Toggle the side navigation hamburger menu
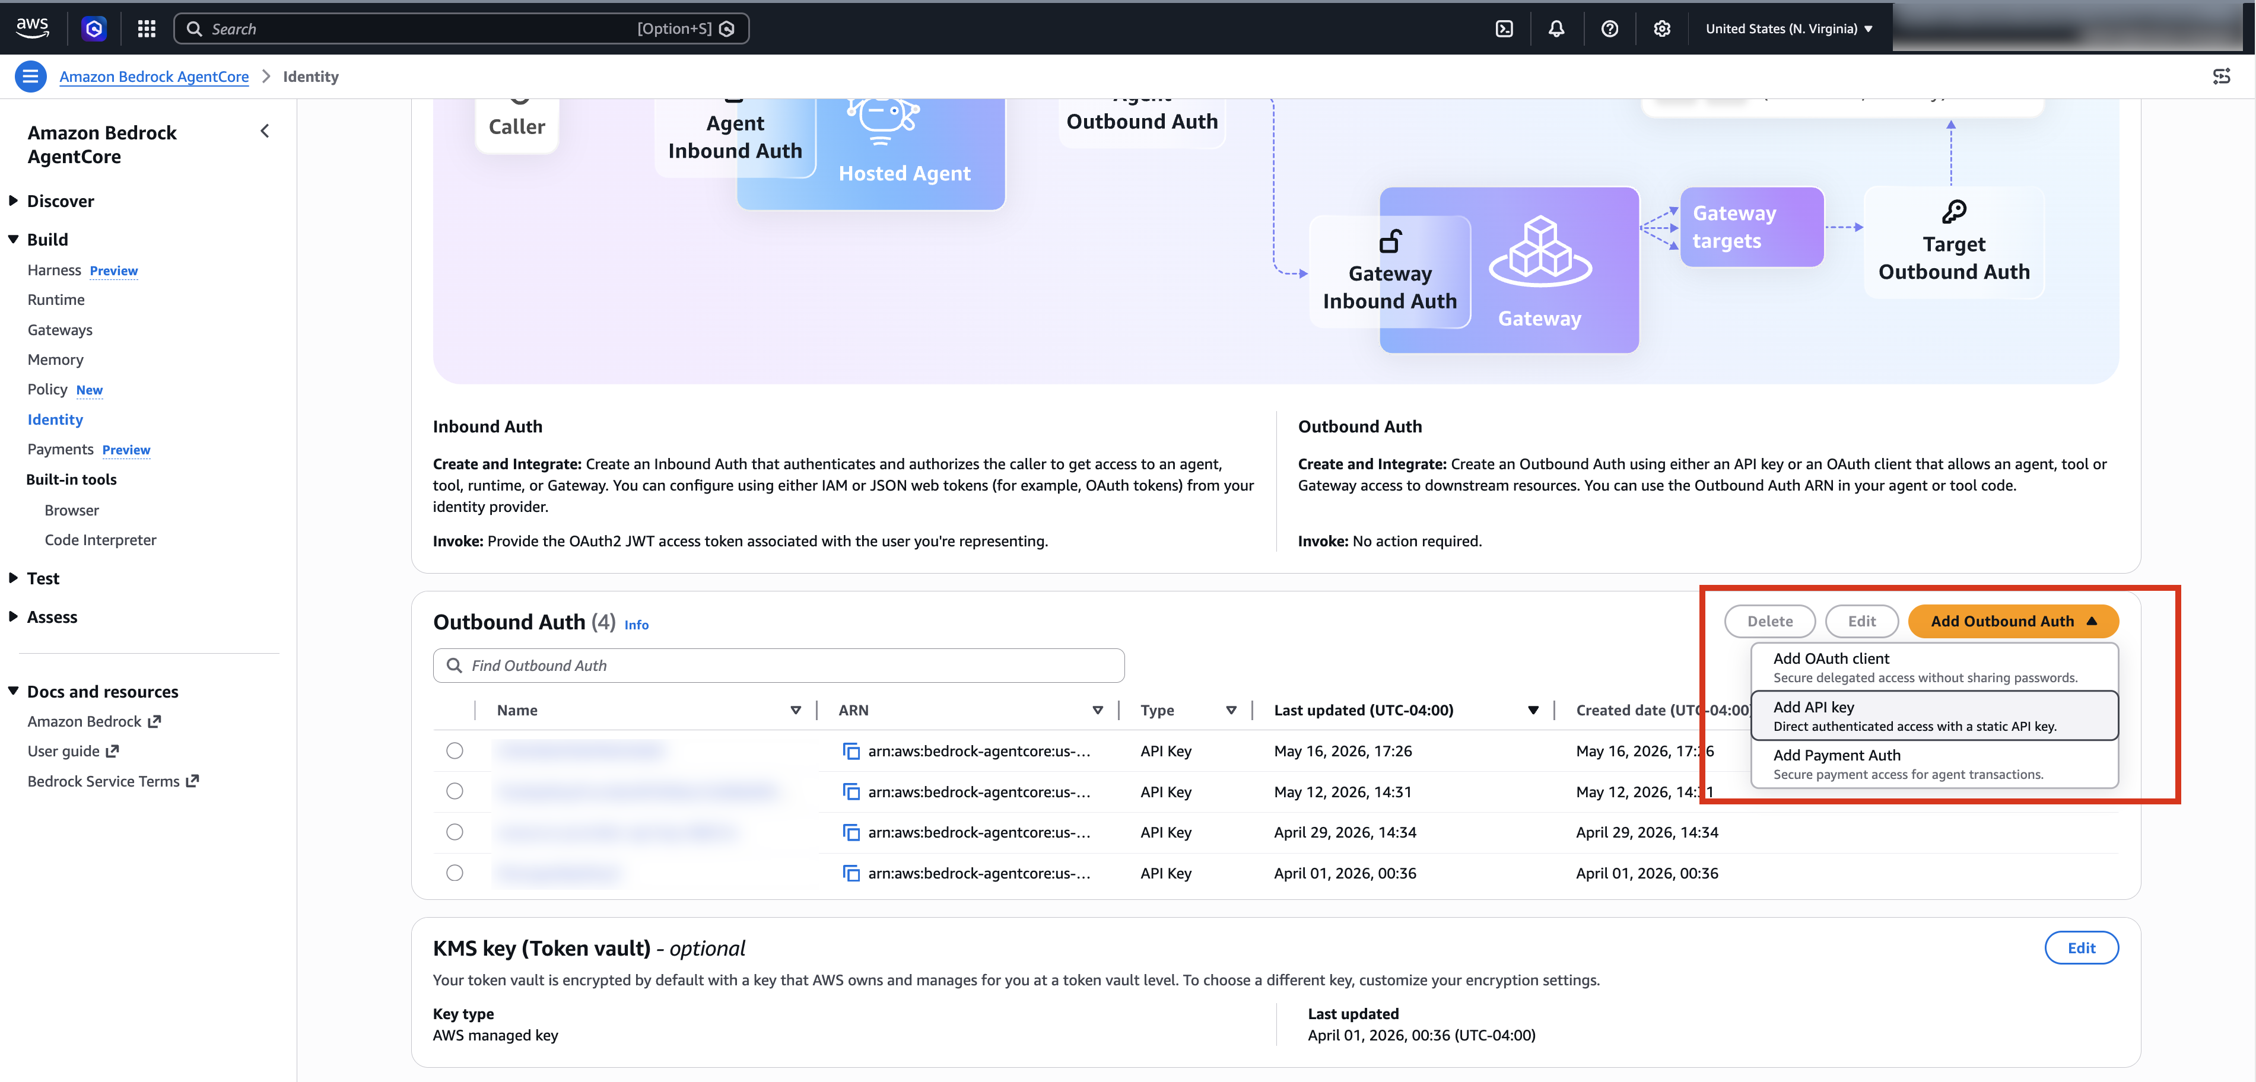Viewport: 2256px width, 1082px height. (31, 76)
